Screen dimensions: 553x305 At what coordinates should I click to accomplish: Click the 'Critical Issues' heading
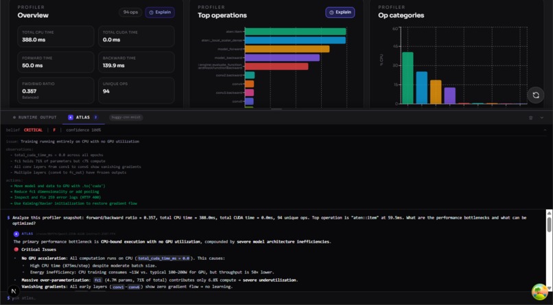[x=39, y=249]
